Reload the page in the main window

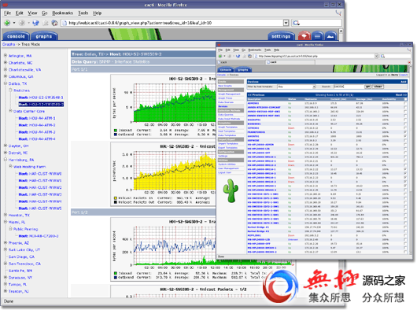point(35,23)
